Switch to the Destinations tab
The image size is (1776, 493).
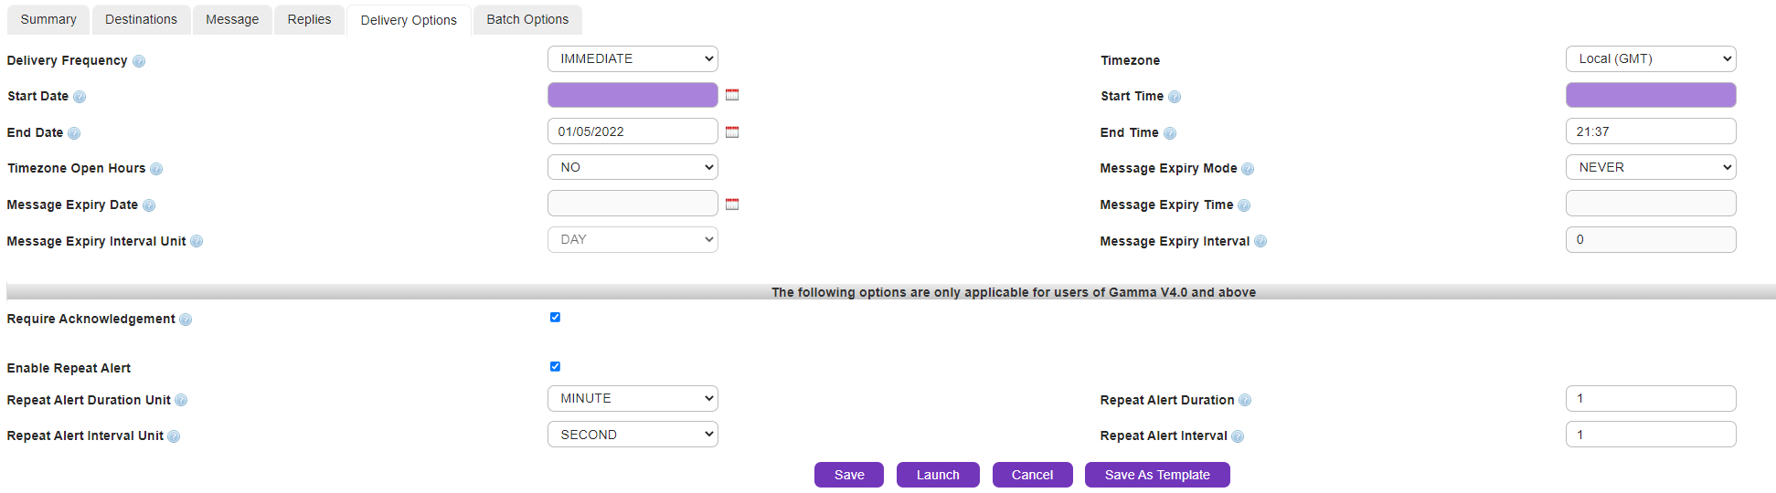pyautogui.click(x=141, y=19)
